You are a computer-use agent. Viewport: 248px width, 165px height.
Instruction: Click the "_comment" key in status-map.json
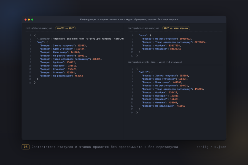point(44,39)
